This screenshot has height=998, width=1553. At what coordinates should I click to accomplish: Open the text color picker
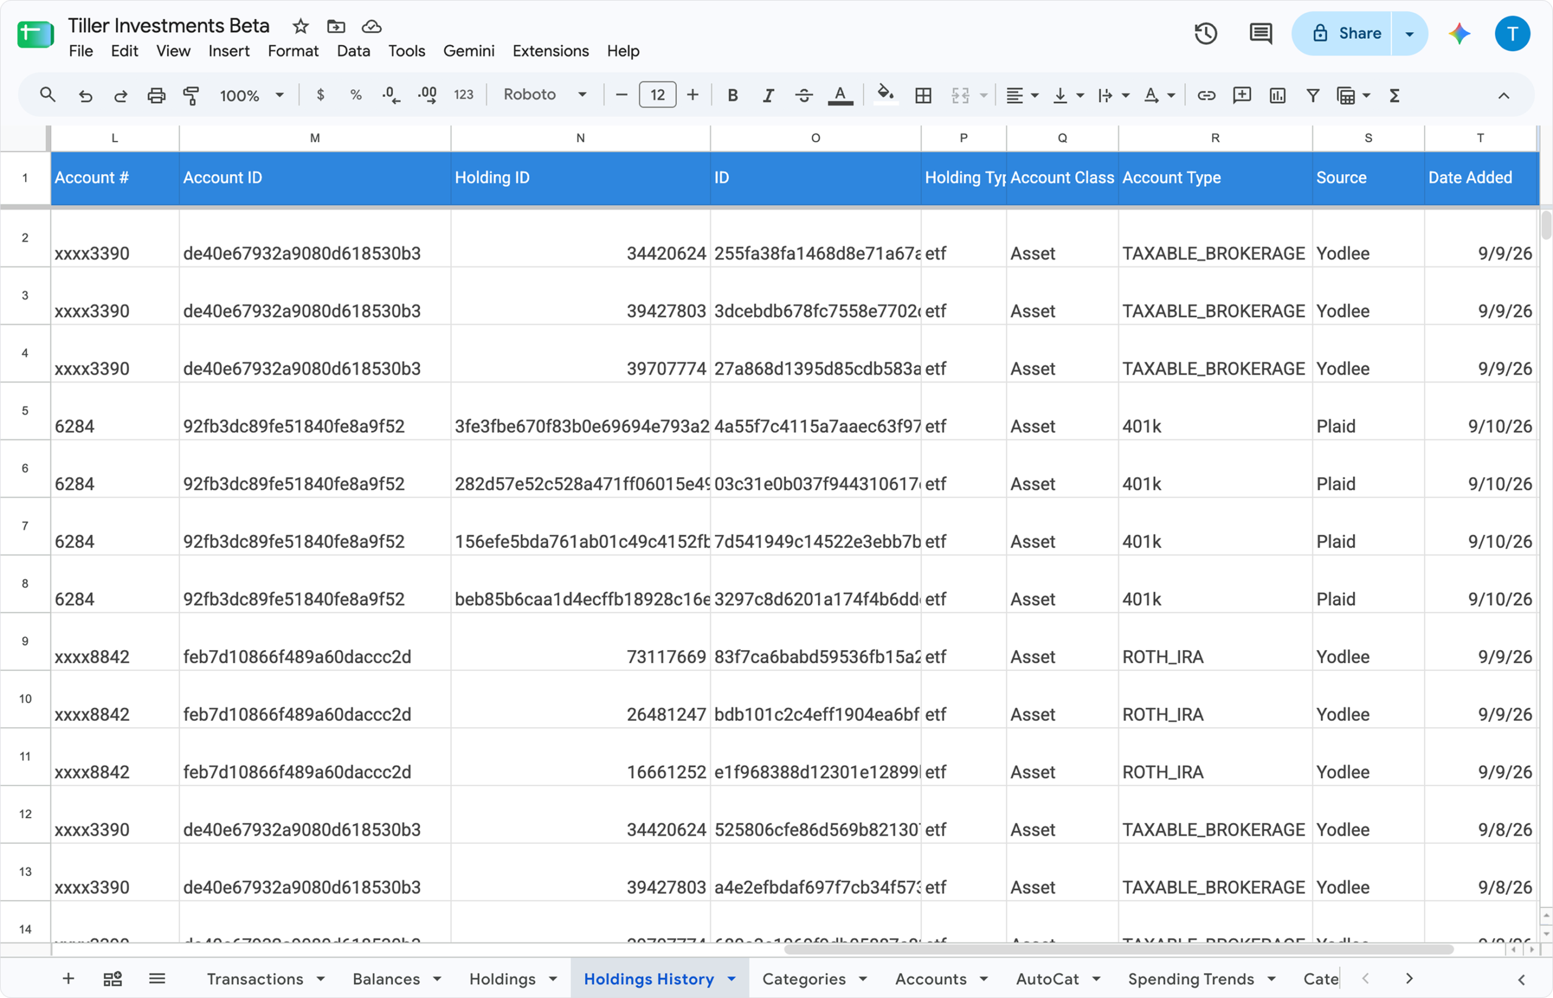click(840, 95)
